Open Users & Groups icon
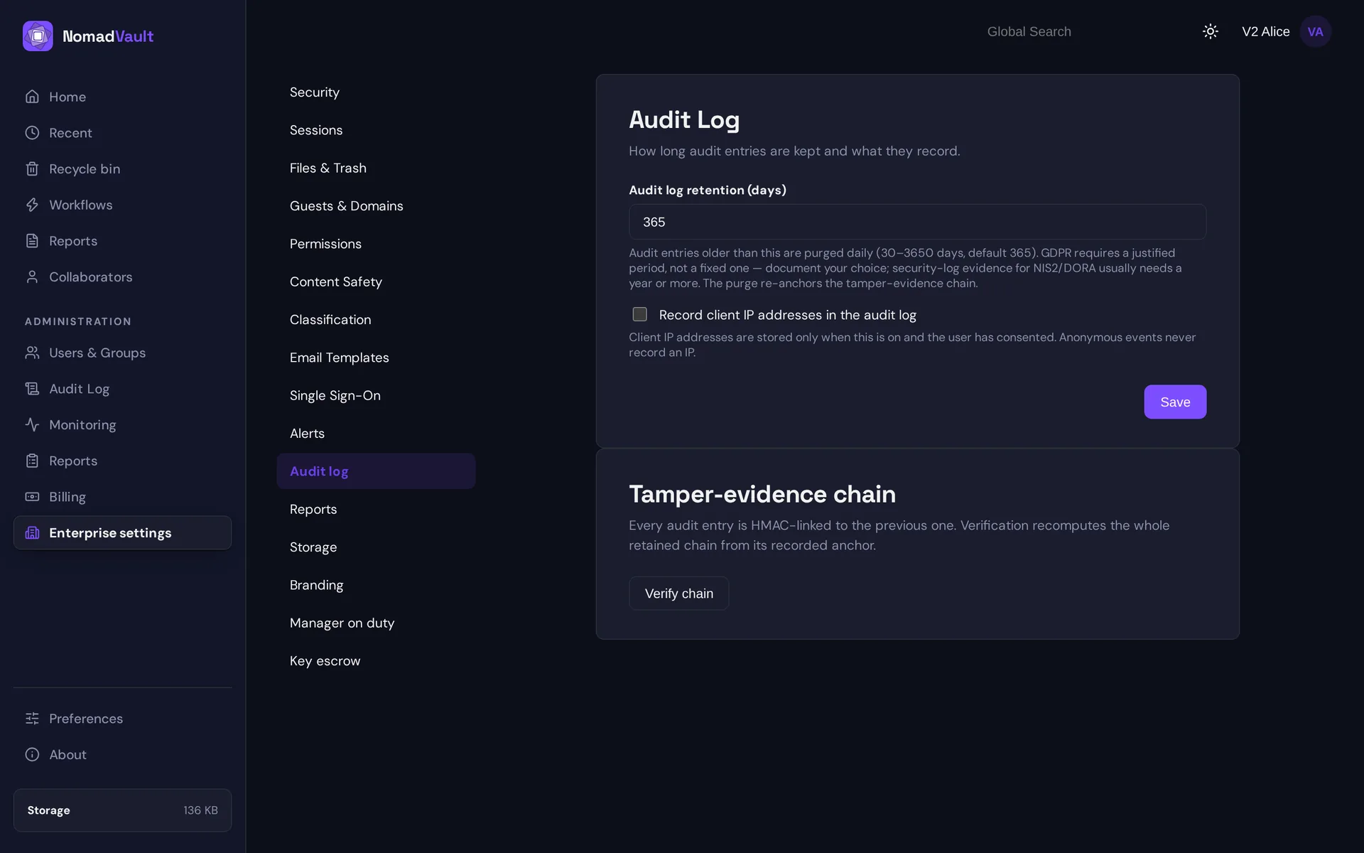 [32, 353]
